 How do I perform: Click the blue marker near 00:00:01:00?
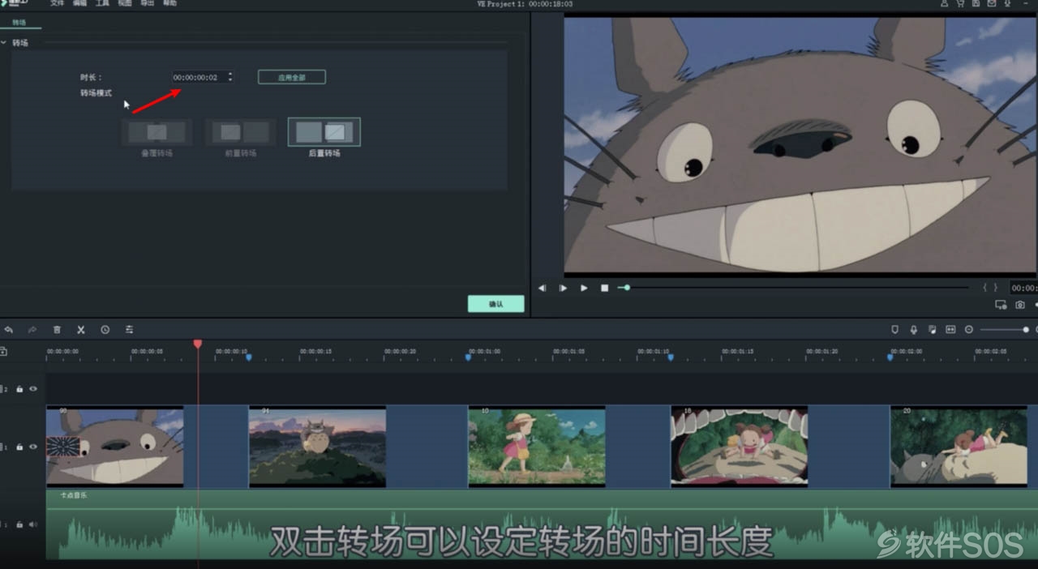point(468,357)
